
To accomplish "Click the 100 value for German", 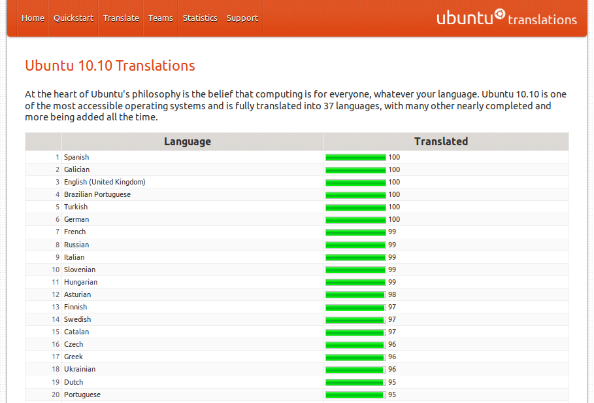I will (394, 220).
